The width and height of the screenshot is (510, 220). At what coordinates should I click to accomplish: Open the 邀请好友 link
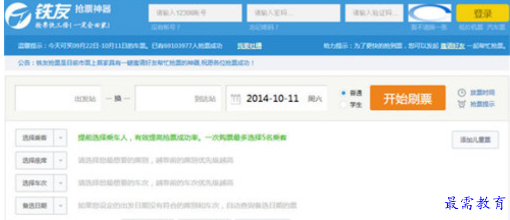453,46
